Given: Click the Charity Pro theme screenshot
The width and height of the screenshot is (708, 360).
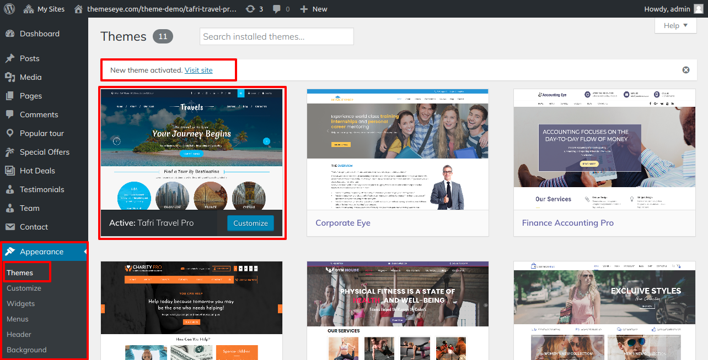Looking at the screenshot, I should click(x=191, y=310).
